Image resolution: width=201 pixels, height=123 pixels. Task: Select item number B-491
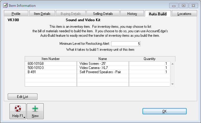(32, 72)
